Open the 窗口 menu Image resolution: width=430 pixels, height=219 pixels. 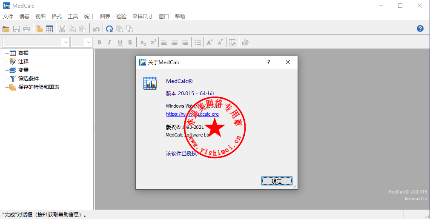pyautogui.click(x=164, y=17)
